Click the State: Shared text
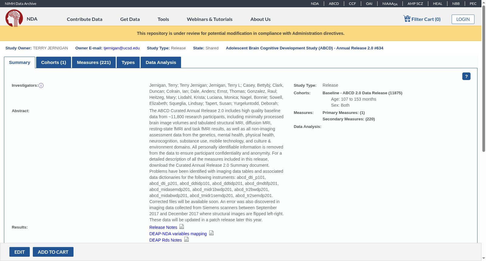 (x=206, y=48)
